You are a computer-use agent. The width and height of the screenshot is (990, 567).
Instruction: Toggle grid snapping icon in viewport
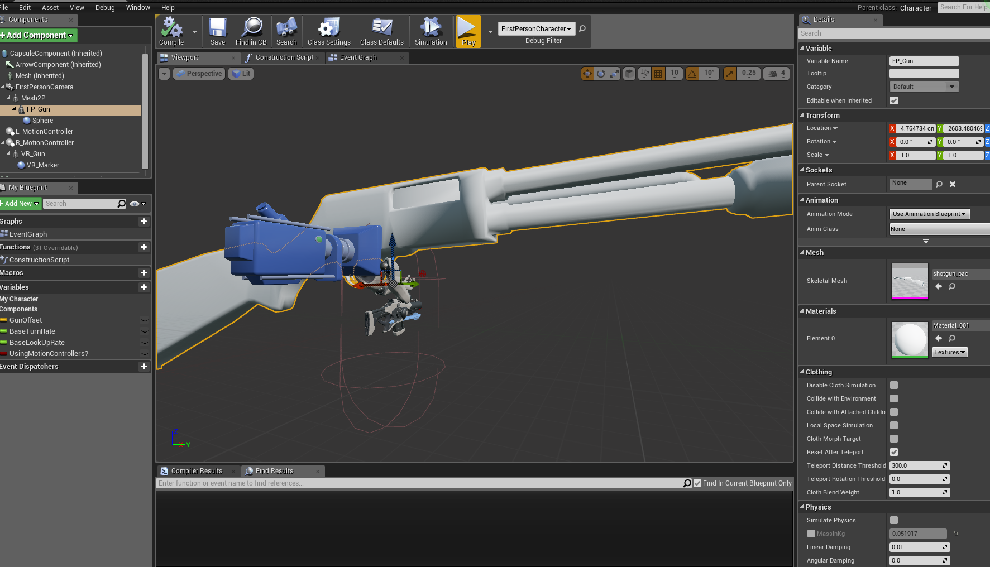click(658, 74)
